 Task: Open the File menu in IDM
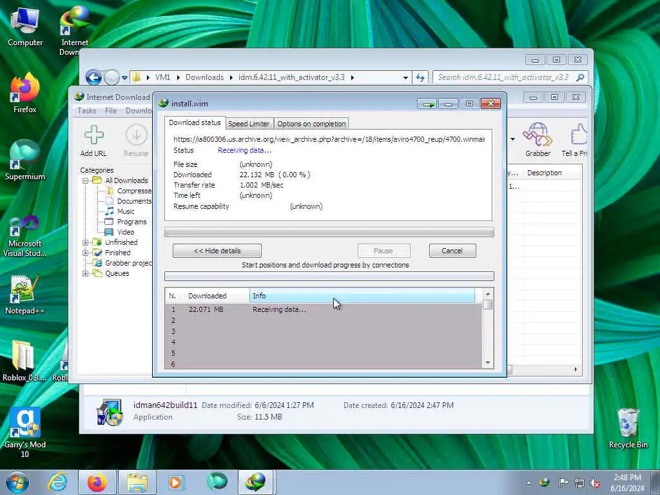pos(111,111)
